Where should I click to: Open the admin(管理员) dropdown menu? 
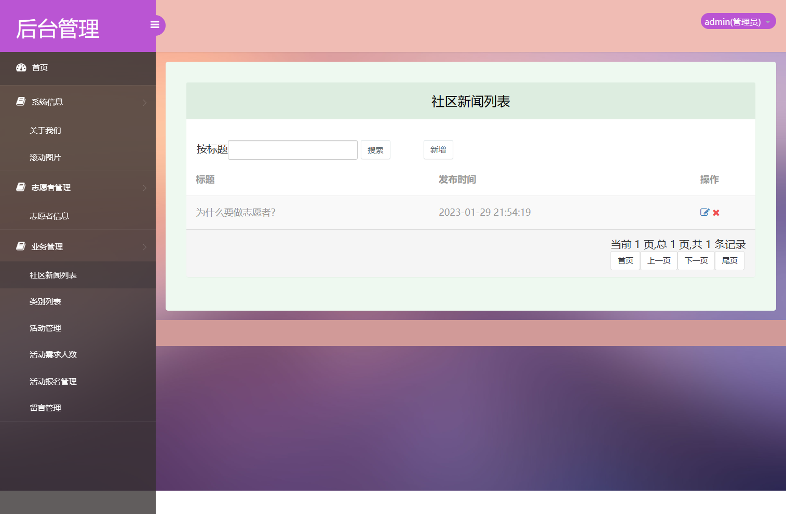point(738,21)
